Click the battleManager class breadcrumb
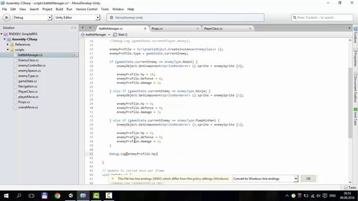This screenshot has height=201, width=358. click(93, 35)
